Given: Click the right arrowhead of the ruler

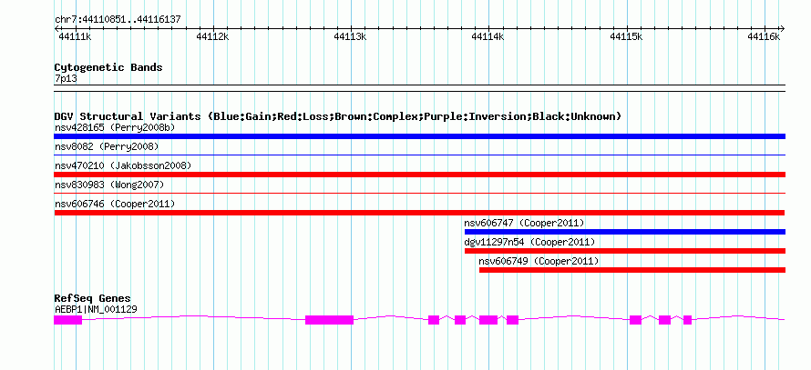Looking at the screenshot, I should (x=782, y=28).
